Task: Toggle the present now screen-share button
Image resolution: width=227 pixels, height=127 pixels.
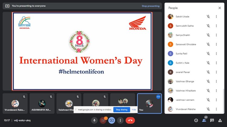Action: tap(112, 120)
